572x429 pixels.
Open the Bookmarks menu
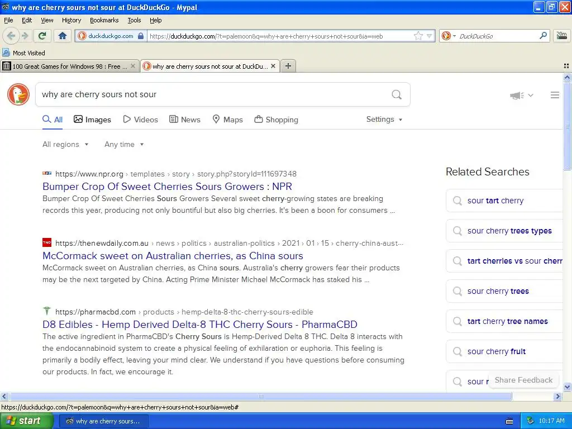point(104,20)
